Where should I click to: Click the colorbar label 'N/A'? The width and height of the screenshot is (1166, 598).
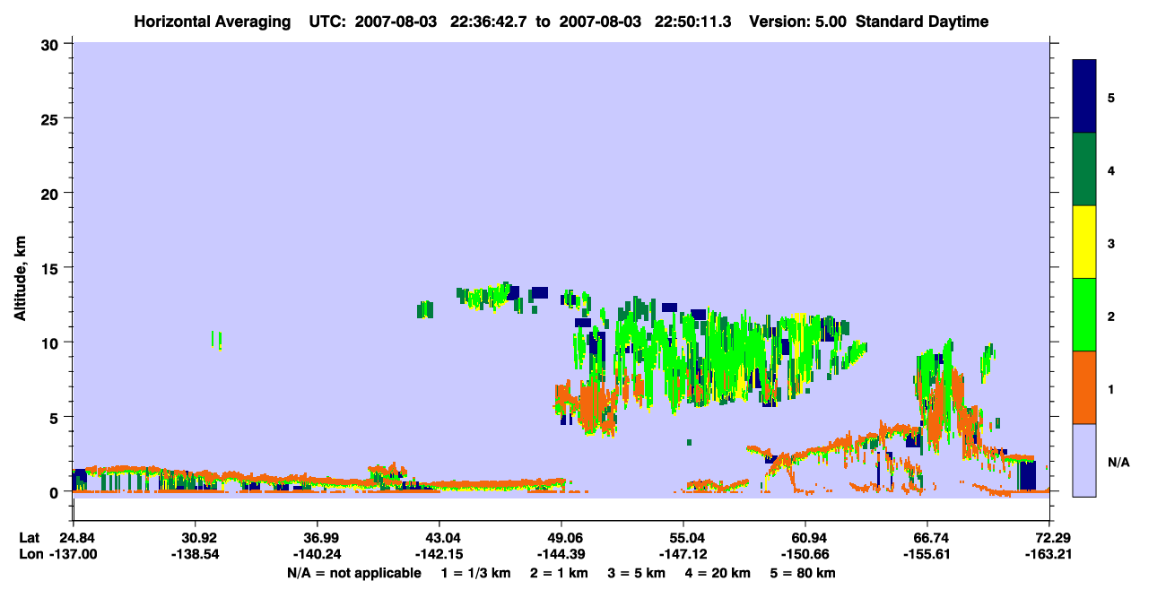[1118, 462]
